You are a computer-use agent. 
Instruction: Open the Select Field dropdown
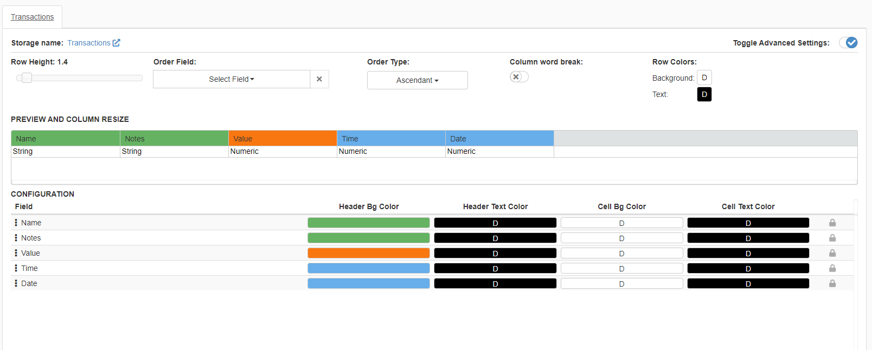[x=232, y=79]
